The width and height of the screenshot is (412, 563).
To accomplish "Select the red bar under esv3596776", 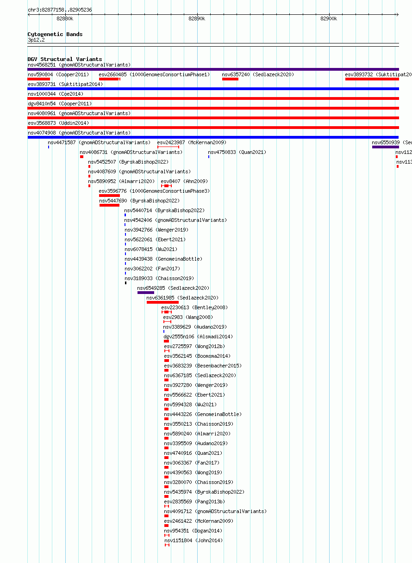I will [109, 196].
